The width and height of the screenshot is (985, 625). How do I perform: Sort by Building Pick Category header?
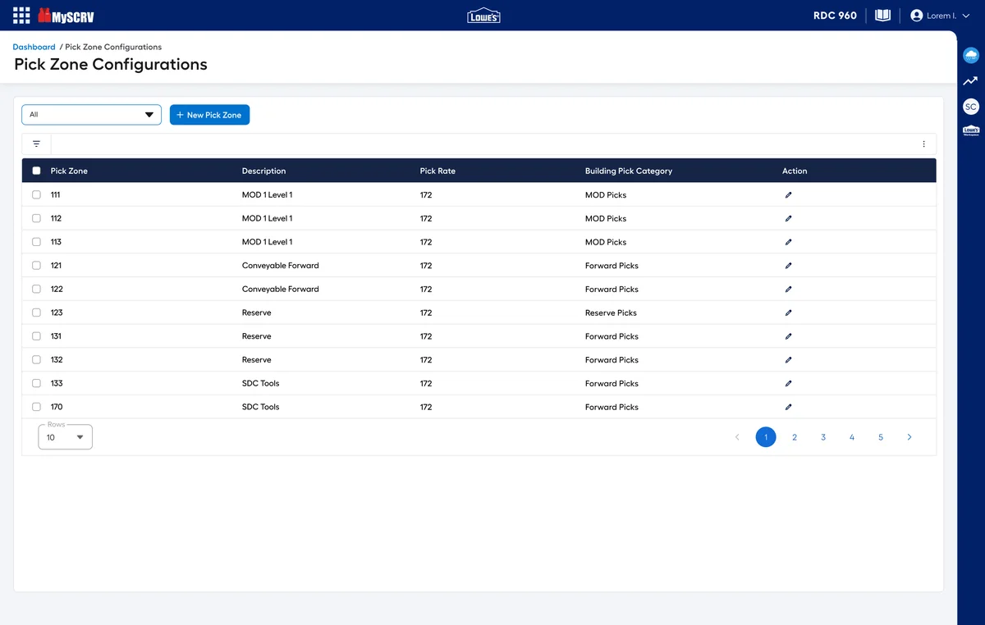[x=629, y=171]
